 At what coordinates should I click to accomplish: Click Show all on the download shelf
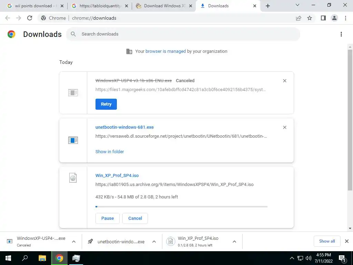(327, 241)
